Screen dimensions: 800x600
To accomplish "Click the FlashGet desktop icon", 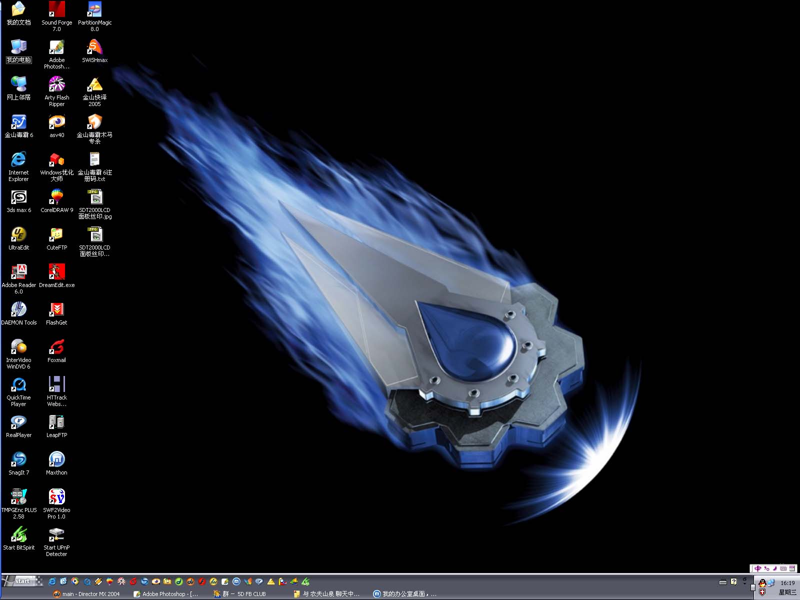I will pos(56,313).
